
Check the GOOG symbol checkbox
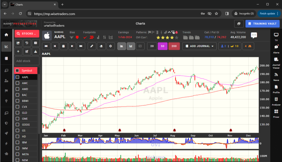18,124
